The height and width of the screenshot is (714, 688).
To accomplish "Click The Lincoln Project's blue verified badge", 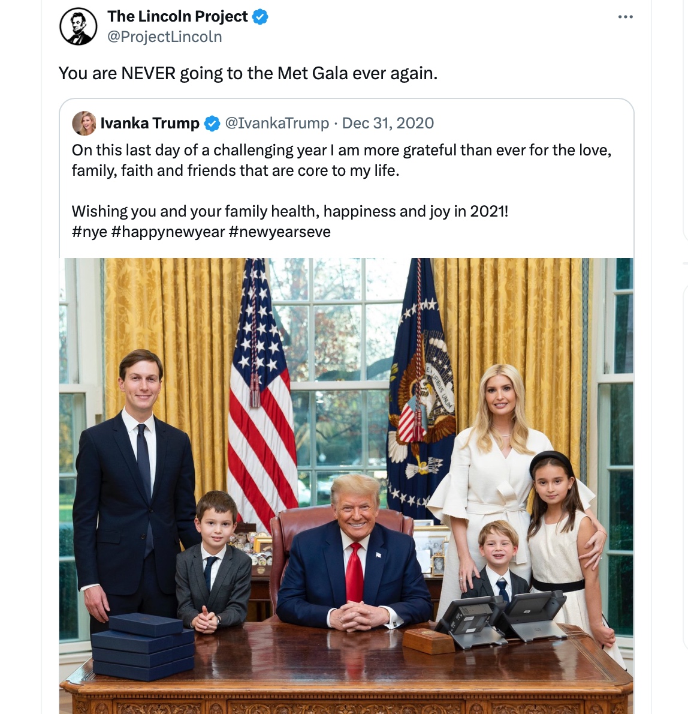I will click(260, 17).
